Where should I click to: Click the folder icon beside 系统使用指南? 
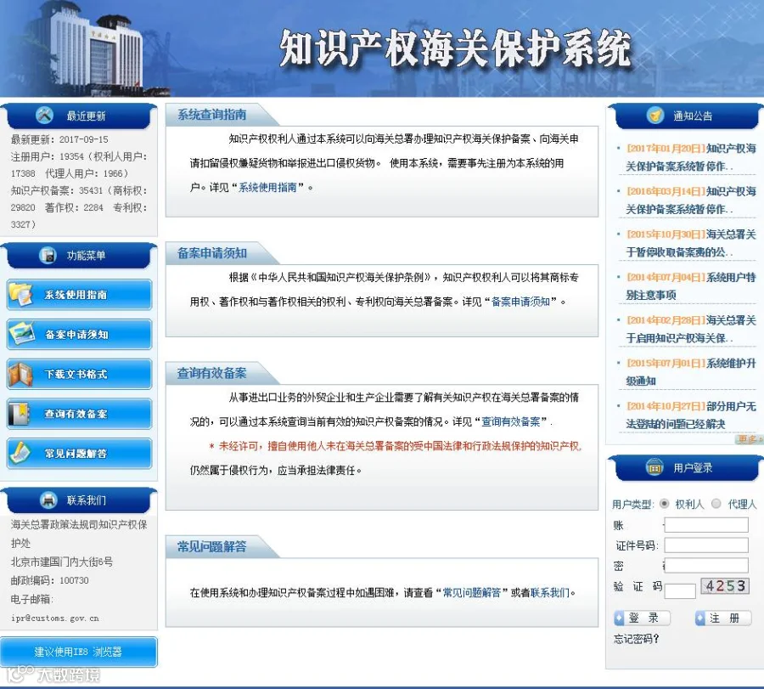[x=20, y=295]
